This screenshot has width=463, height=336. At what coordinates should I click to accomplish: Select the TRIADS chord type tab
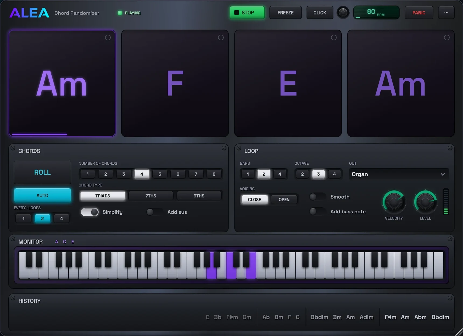coord(103,196)
